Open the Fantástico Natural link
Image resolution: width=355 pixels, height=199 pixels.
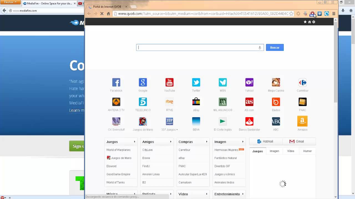[225, 158]
